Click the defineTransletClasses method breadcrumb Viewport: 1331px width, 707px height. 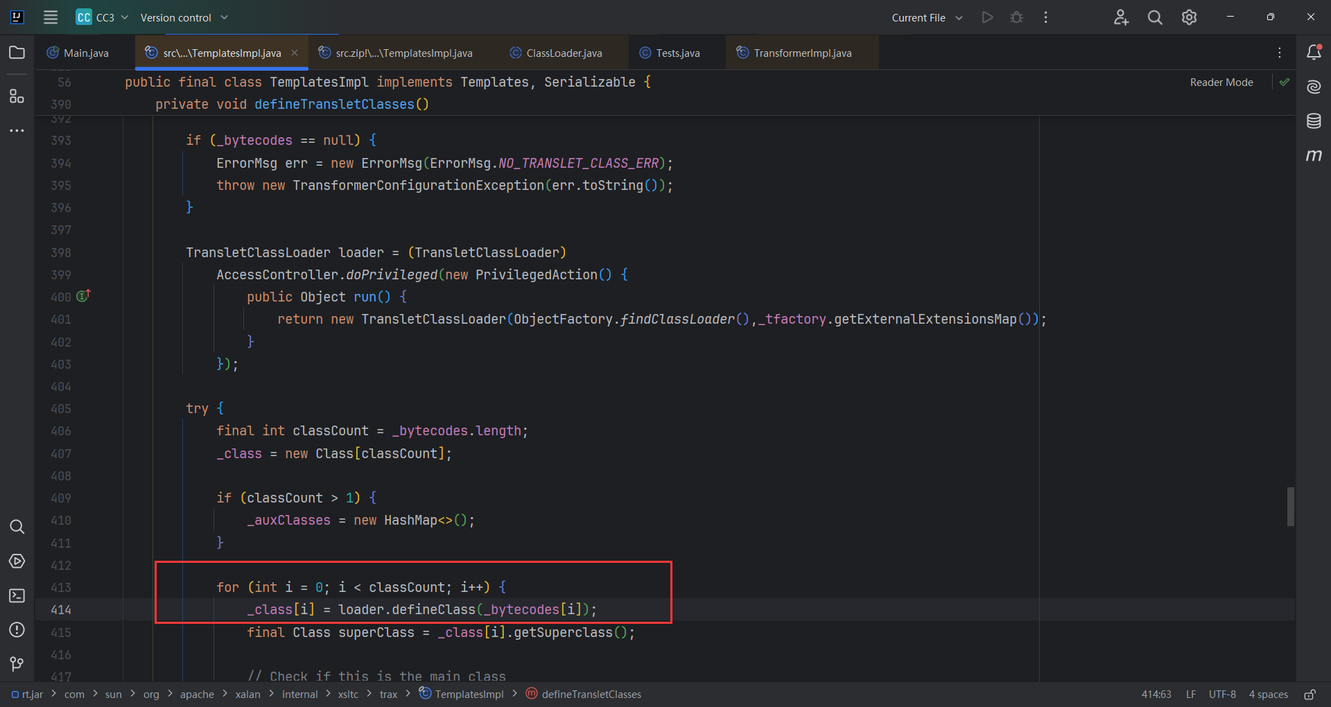(x=584, y=694)
